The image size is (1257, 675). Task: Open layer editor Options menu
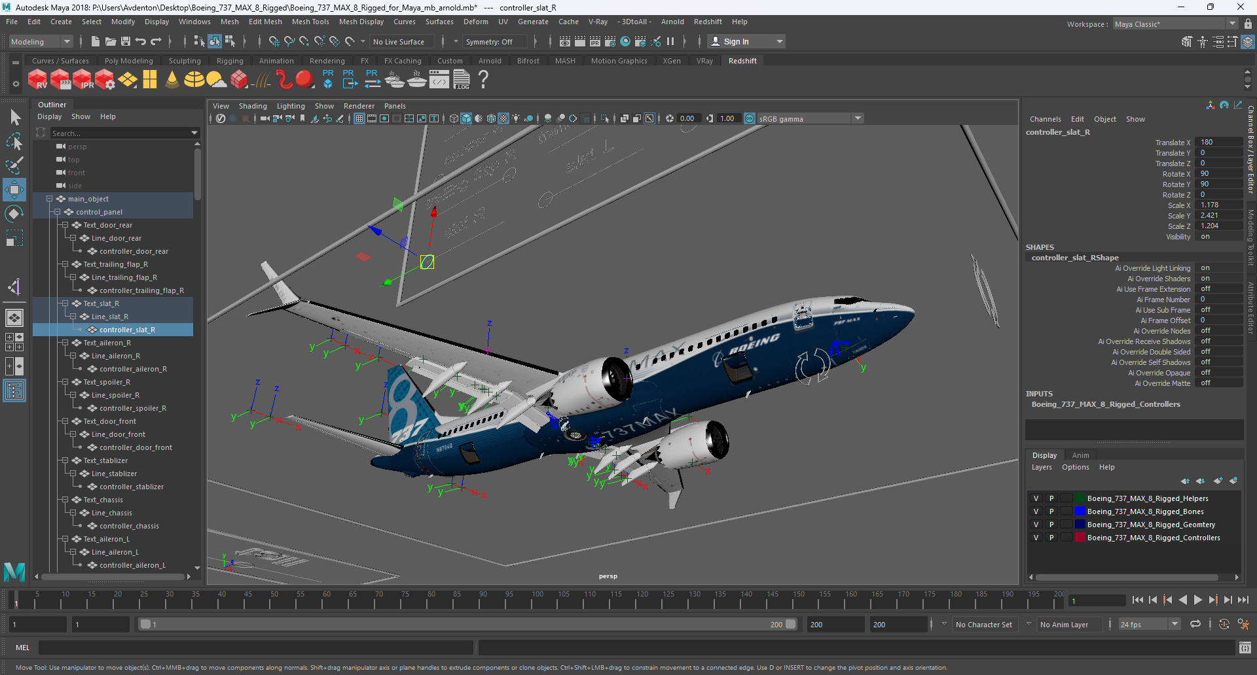click(x=1076, y=467)
